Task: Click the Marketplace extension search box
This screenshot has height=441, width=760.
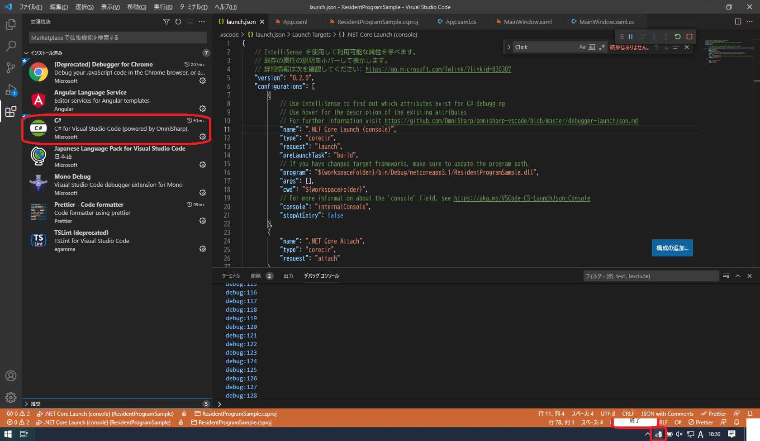Action: click(118, 38)
